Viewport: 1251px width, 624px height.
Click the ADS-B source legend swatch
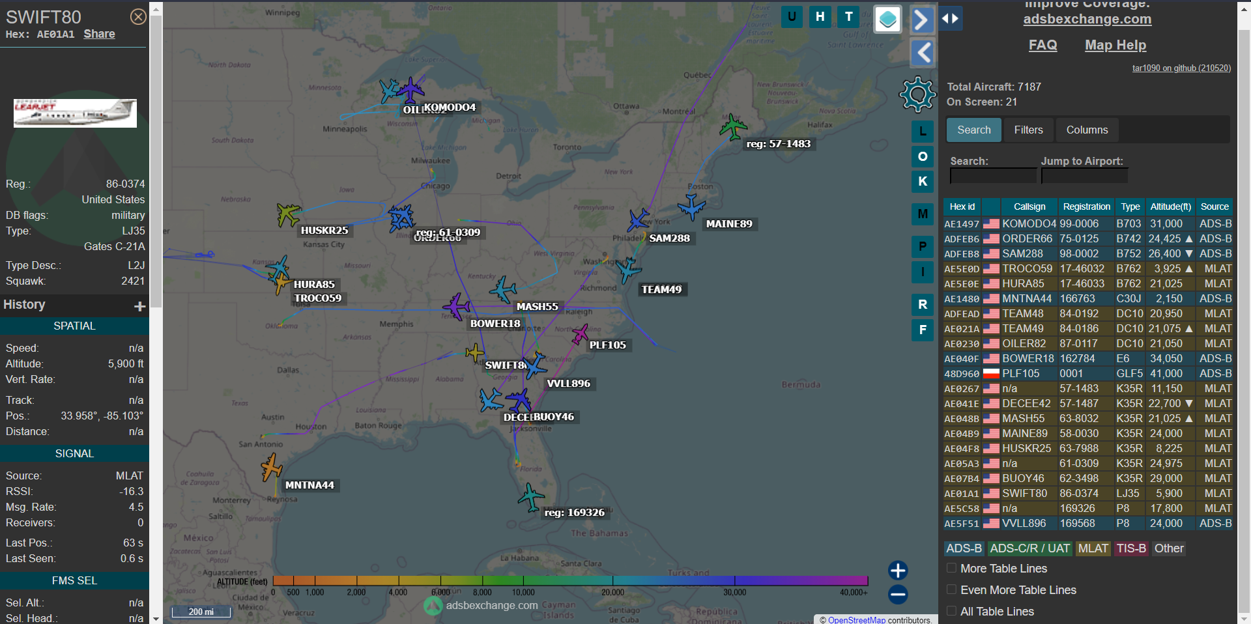[x=964, y=548]
